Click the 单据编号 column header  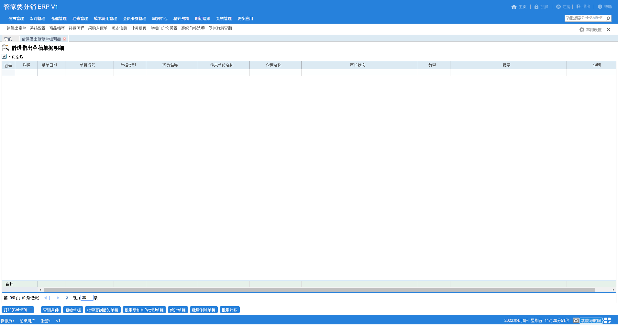(89, 65)
